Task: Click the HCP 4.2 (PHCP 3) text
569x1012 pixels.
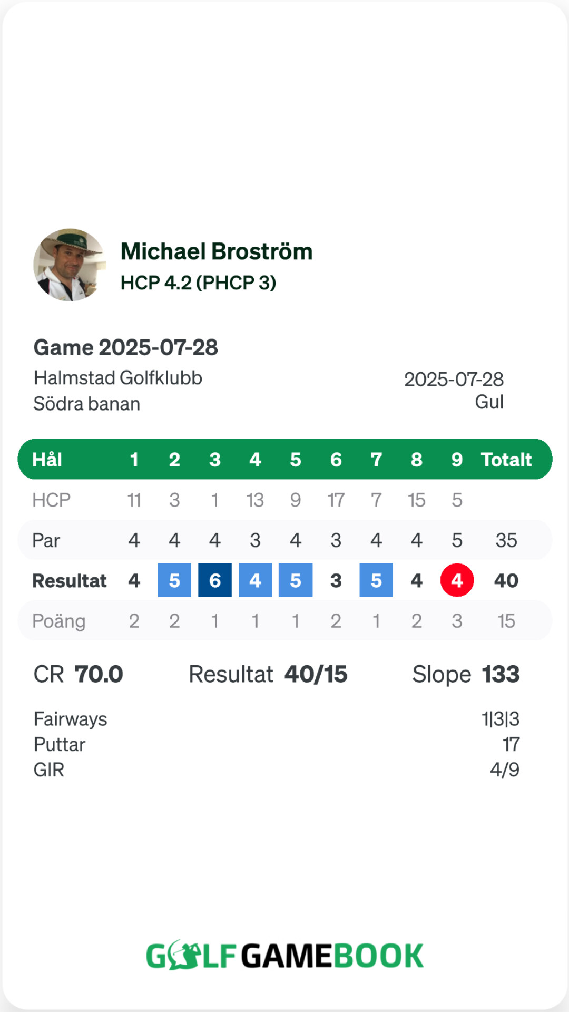Action: [x=199, y=283]
